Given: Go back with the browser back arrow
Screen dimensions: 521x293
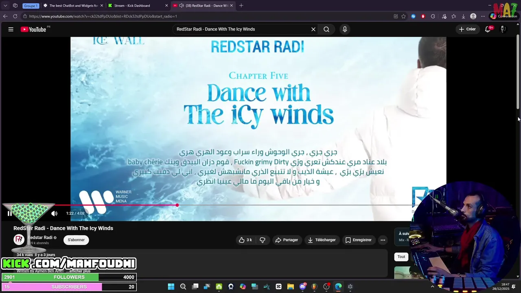Looking at the screenshot, I should click(x=5, y=16).
